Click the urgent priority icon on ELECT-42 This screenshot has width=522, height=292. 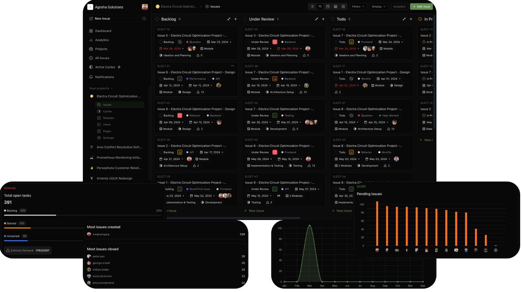coord(275,152)
